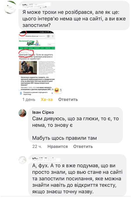Click the green site navigation bar
The image size is (131, 198).
[37, 48]
